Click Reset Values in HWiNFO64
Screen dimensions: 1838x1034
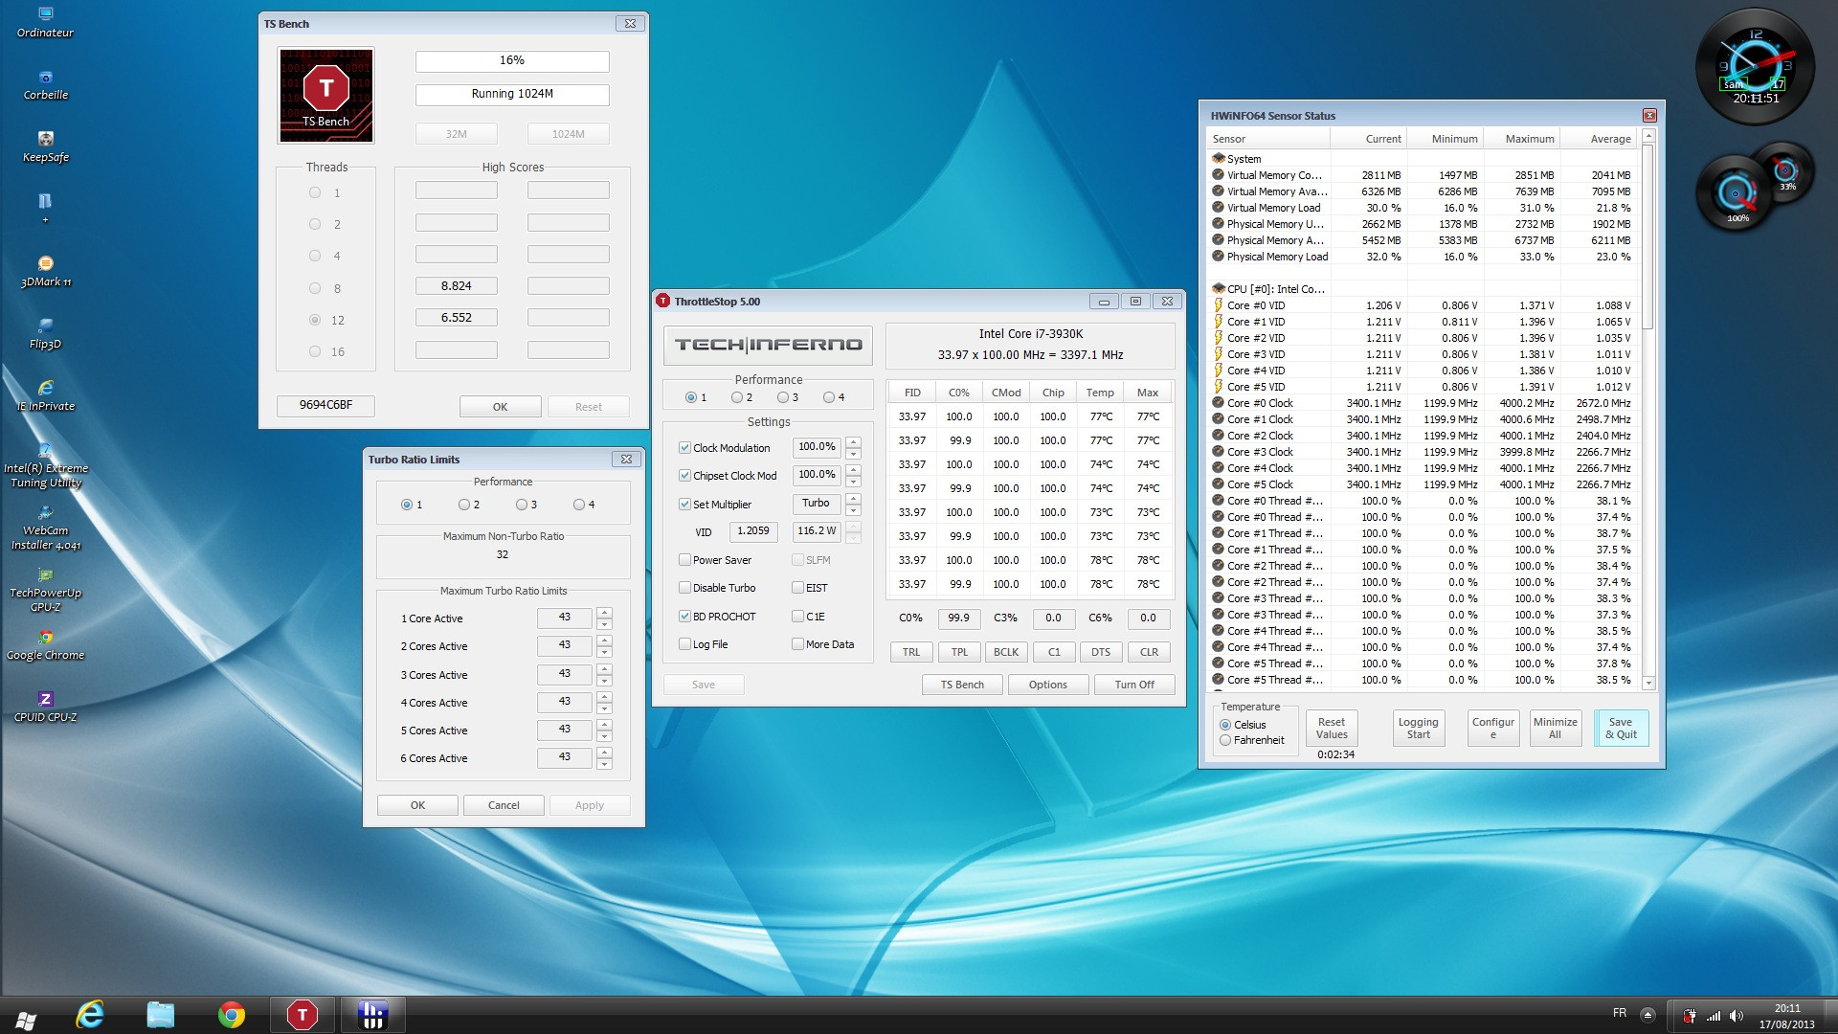tap(1332, 729)
